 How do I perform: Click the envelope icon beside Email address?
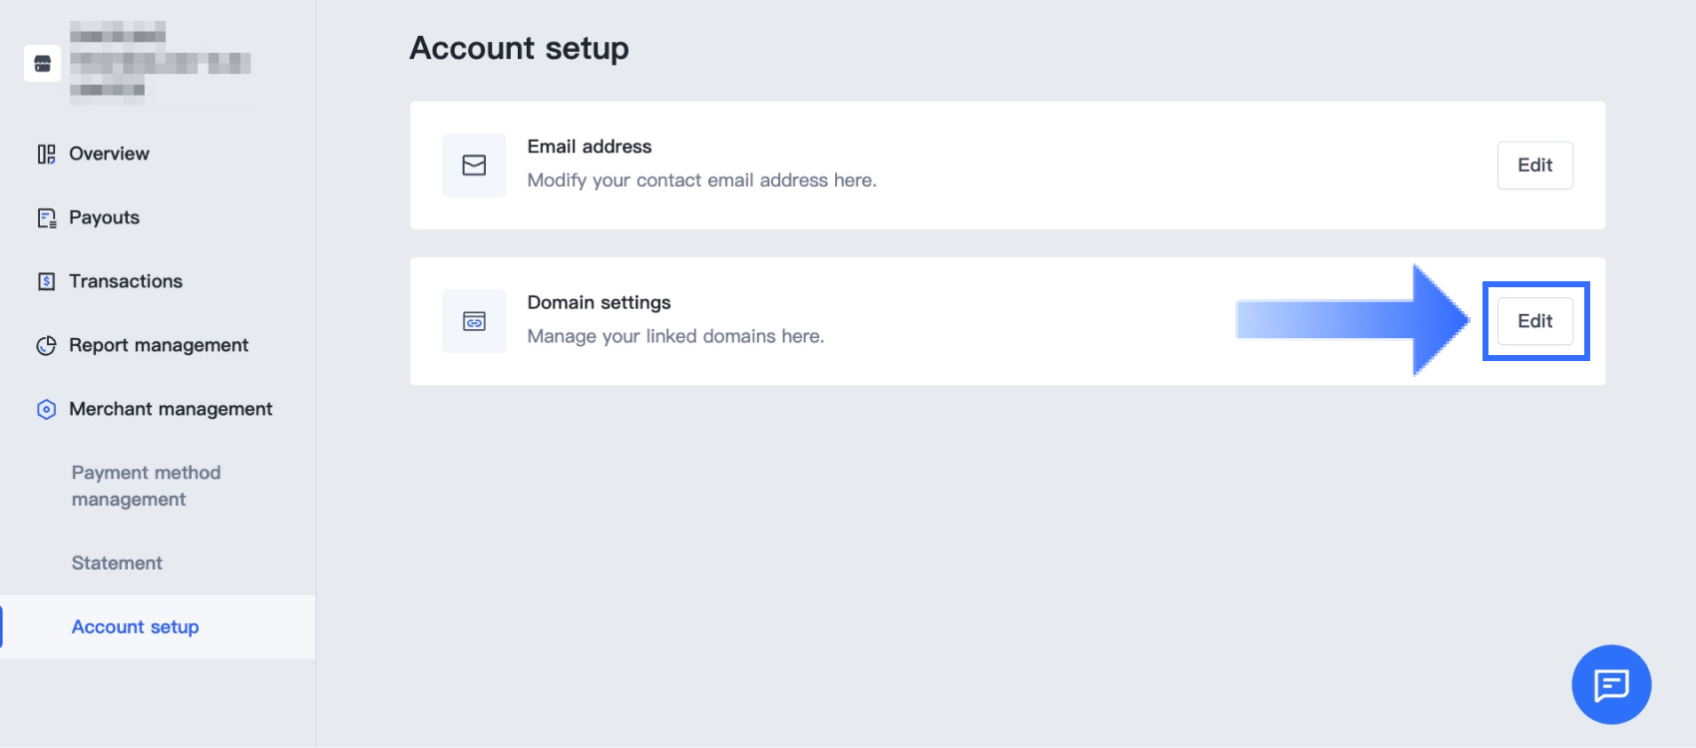474,166
